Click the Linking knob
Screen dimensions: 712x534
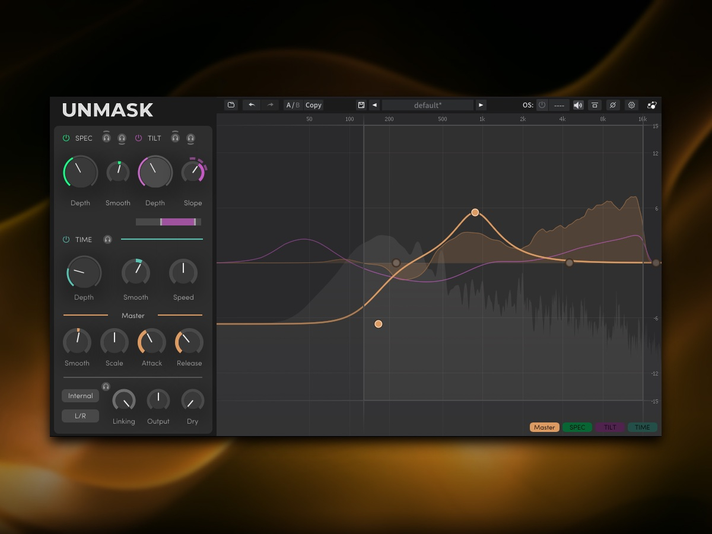pyautogui.click(x=124, y=401)
